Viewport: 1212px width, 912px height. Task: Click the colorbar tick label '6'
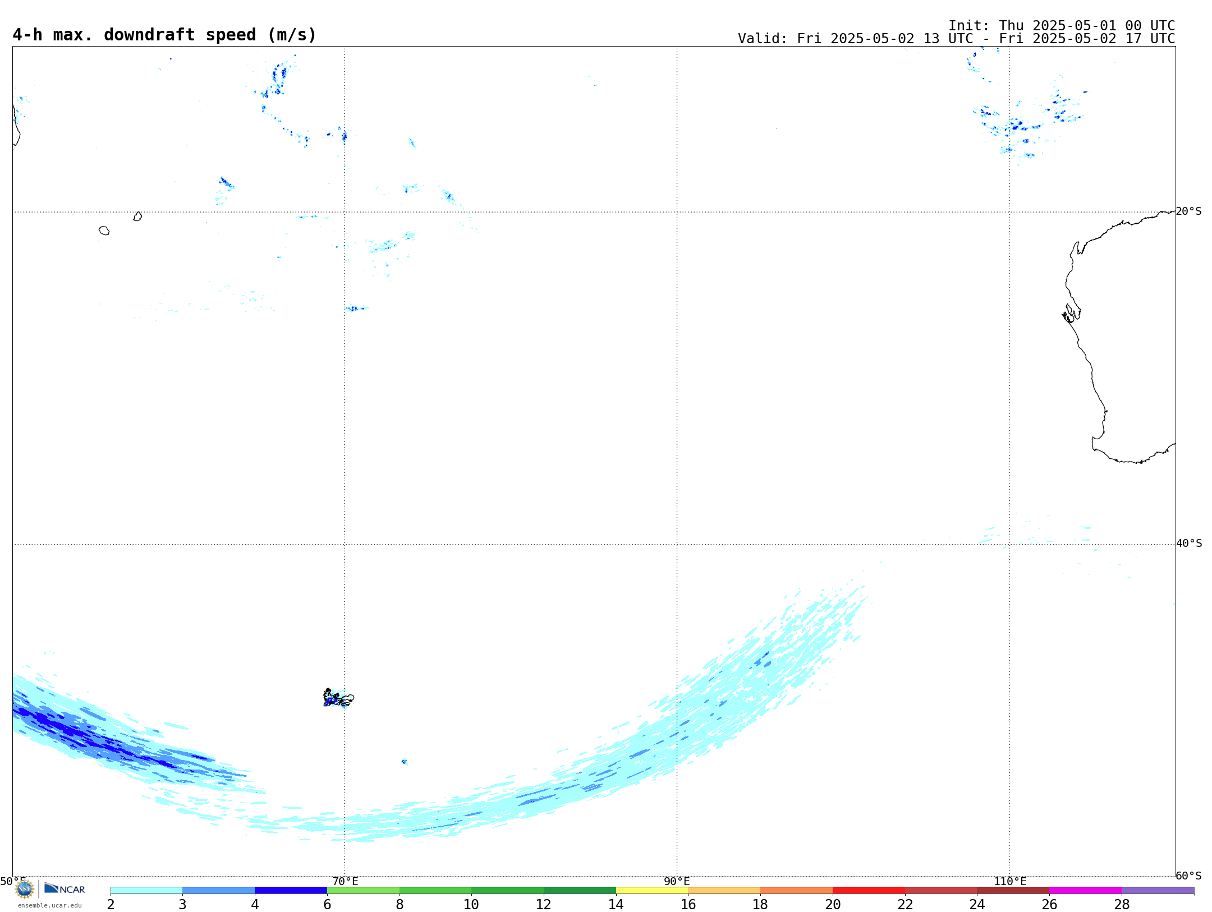(x=327, y=904)
